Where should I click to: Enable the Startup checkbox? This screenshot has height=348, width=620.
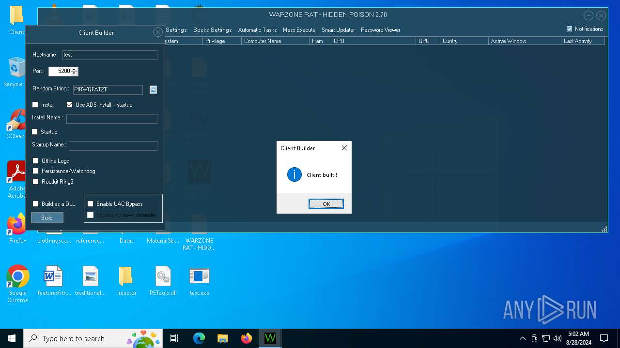[35, 132]
